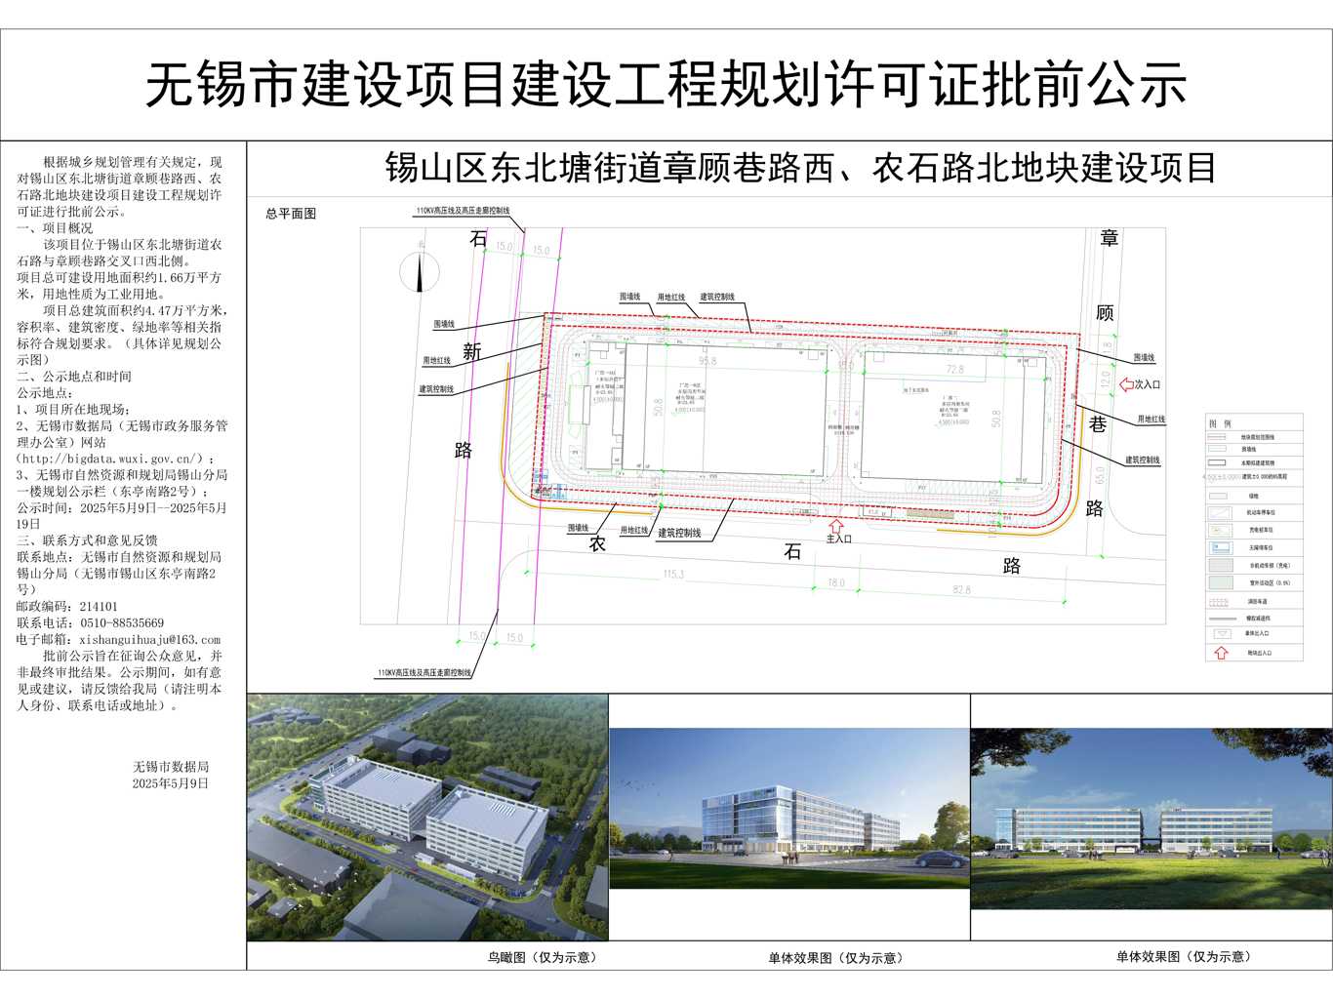Click the heading 三、联系方式和意见反馈
The width and height of the screenshot is (1333, 999).
(87, 540)
